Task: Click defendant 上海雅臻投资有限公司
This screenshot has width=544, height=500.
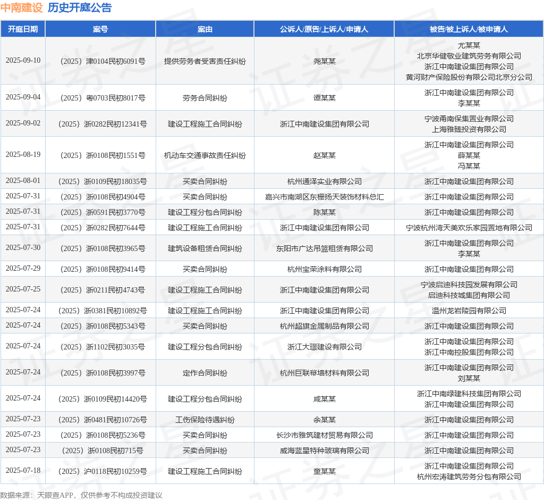Action: (469, 129)
